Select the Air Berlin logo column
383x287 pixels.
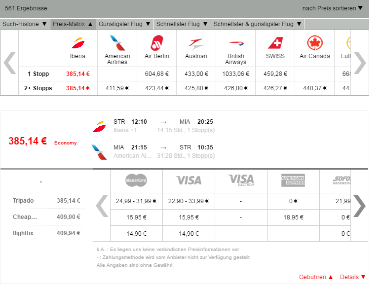click(157, 43)
